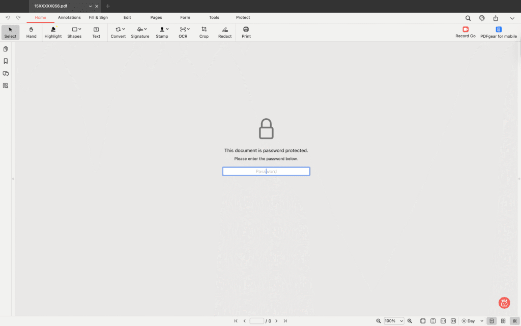Toggle fit-to-width page view
Viewport: 521px width, 326px height.
pyautogui.click(x=443, y=321)
